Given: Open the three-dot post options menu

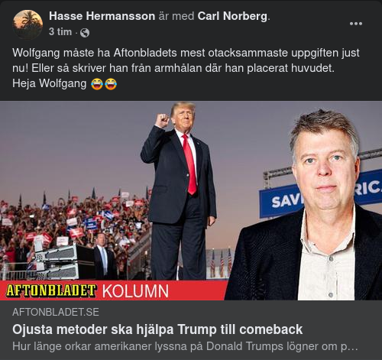Looking at the screenshot, I should [356, 24].
